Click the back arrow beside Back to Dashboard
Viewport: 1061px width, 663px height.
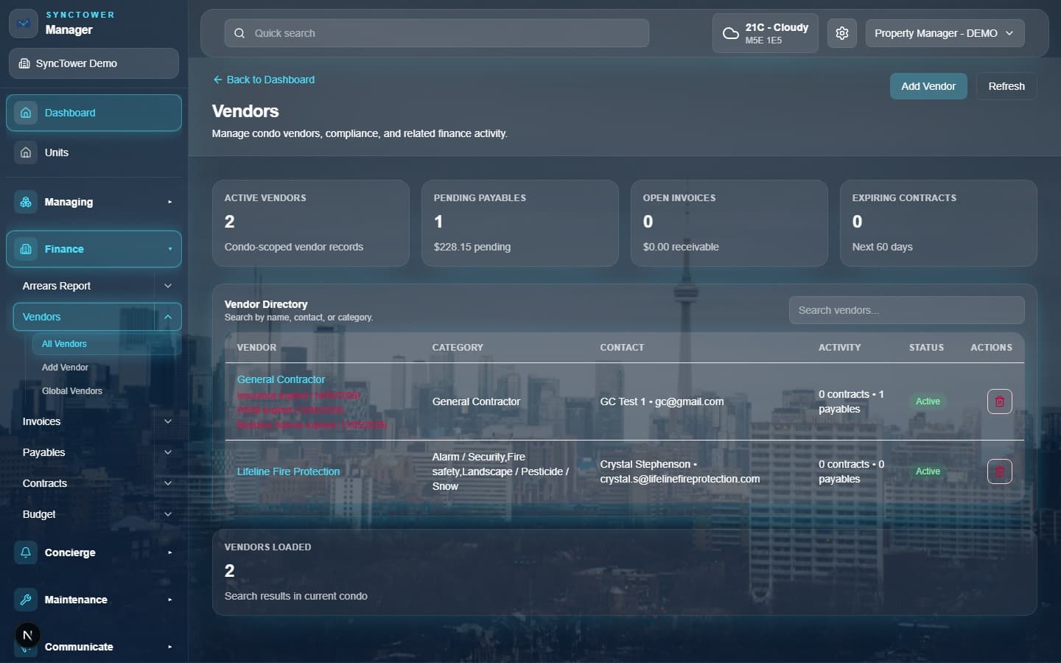click(x=217, y=80)
